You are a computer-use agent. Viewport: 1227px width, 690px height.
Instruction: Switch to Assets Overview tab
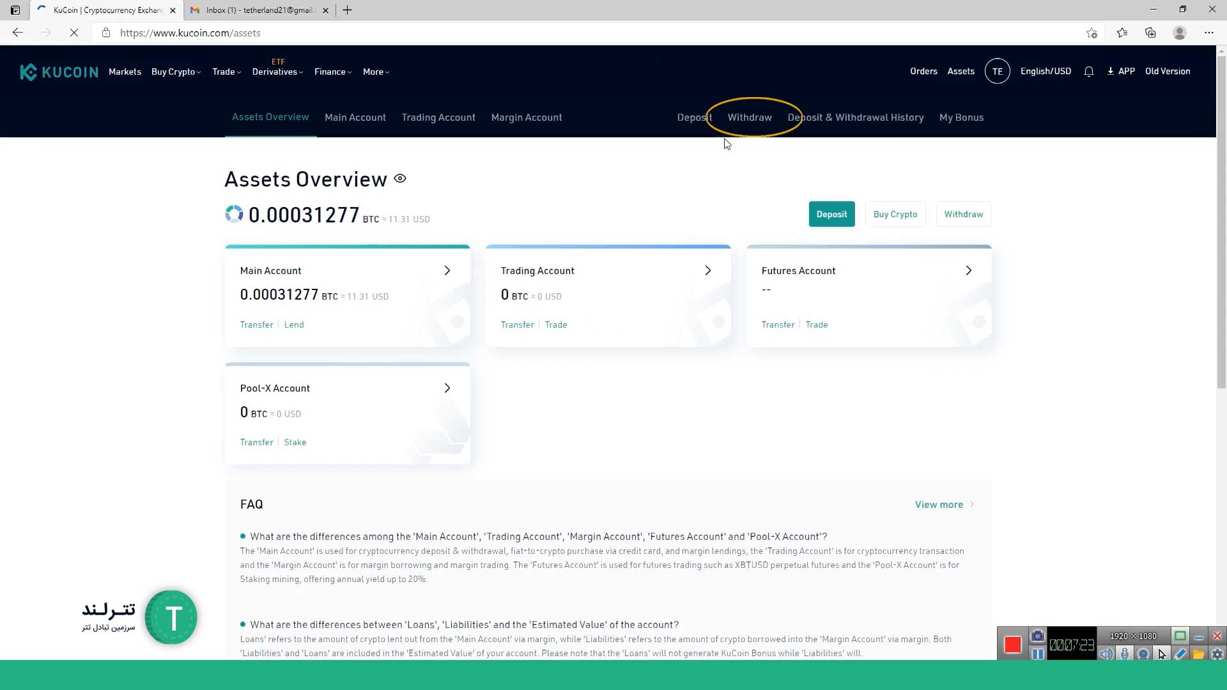pos(270,117)
